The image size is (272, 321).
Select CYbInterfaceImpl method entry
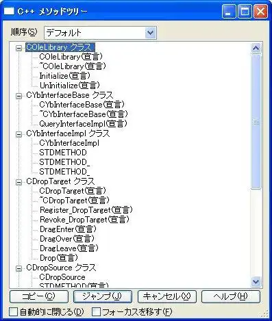(x=69, y=143)
